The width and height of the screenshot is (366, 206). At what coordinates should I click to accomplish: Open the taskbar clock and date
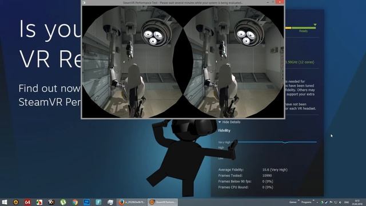(x=357, y=202)
